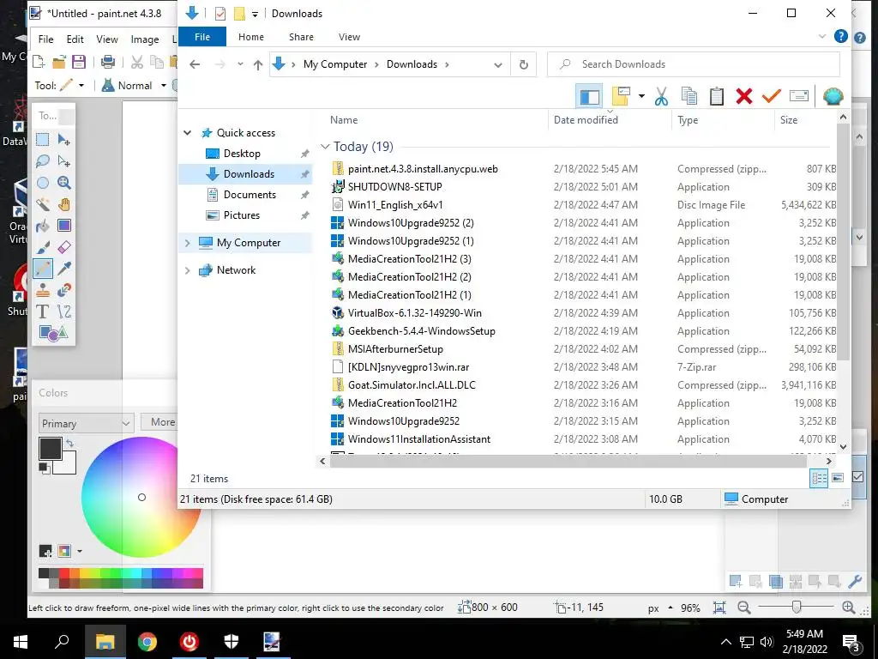Click the red X Delete icon in Explorer
Screen dimensions: 878x659
[744, 96]
